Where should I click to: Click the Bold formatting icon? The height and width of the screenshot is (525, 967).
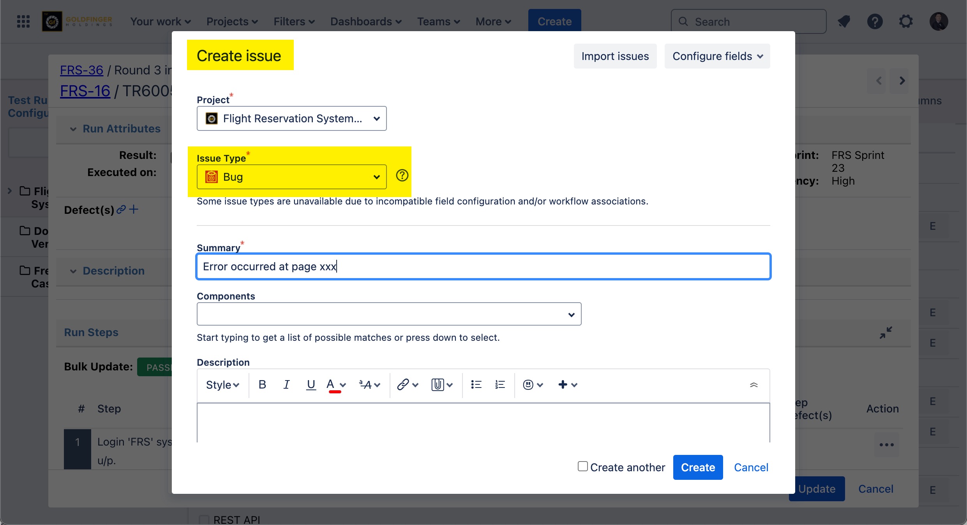click(262, 385)
